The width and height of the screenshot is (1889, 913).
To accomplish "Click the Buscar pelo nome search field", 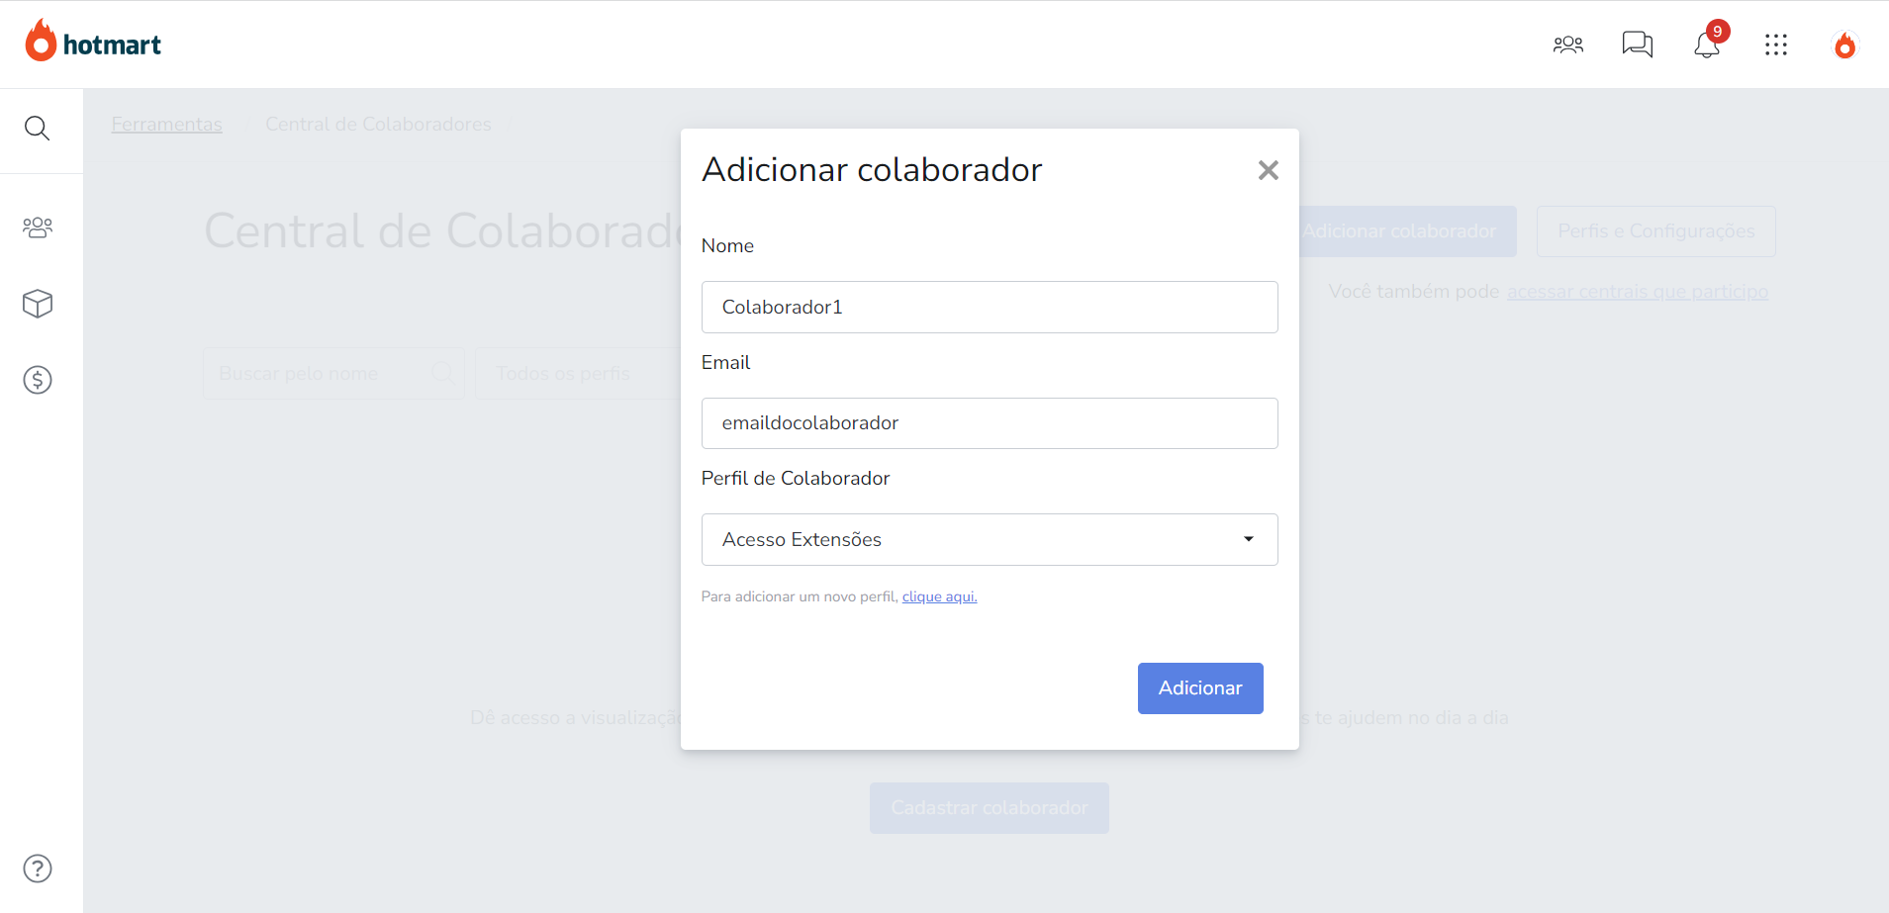I will click(333, 373).
